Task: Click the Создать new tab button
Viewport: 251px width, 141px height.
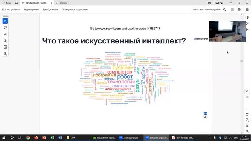Action: [62, 3]
